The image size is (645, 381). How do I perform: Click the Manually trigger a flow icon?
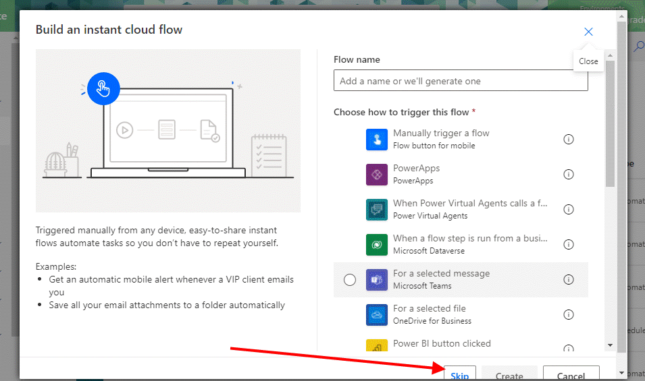pyautogui.click(x=376, y=140)
